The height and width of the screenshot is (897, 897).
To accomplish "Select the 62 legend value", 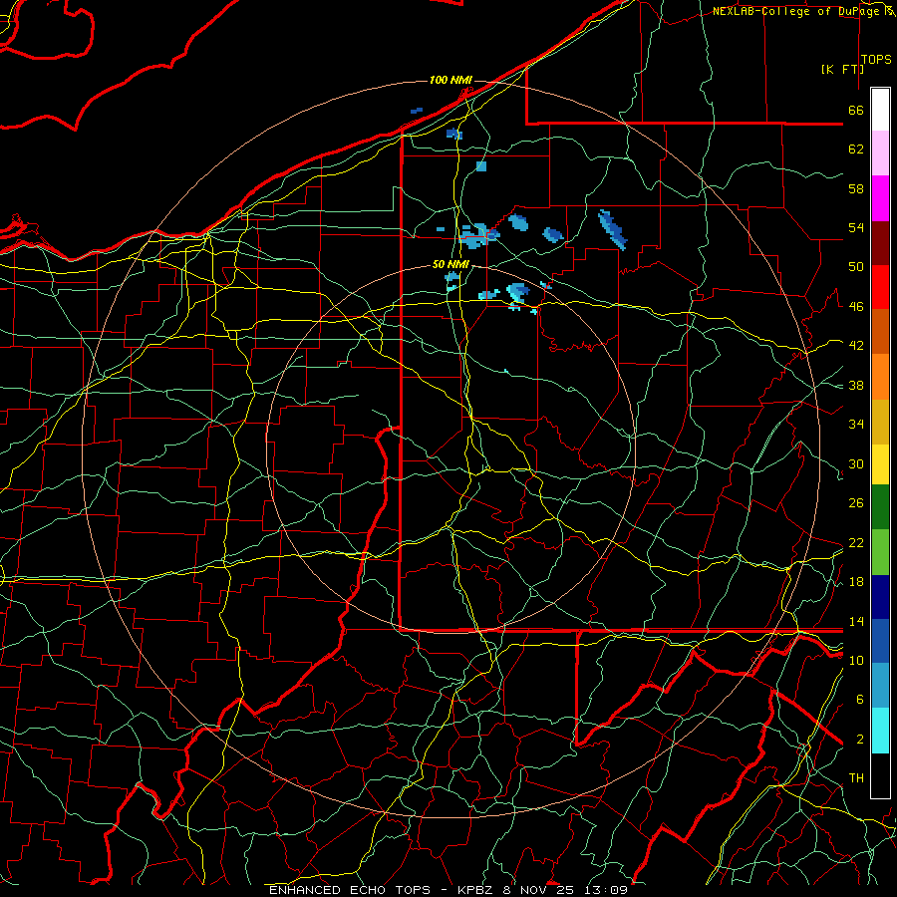I will pyautogui.click(x=856, y=149).
